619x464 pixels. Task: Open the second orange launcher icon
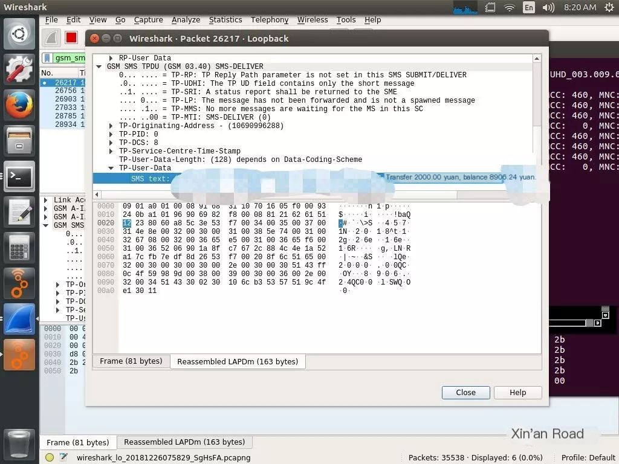point(19,355)
